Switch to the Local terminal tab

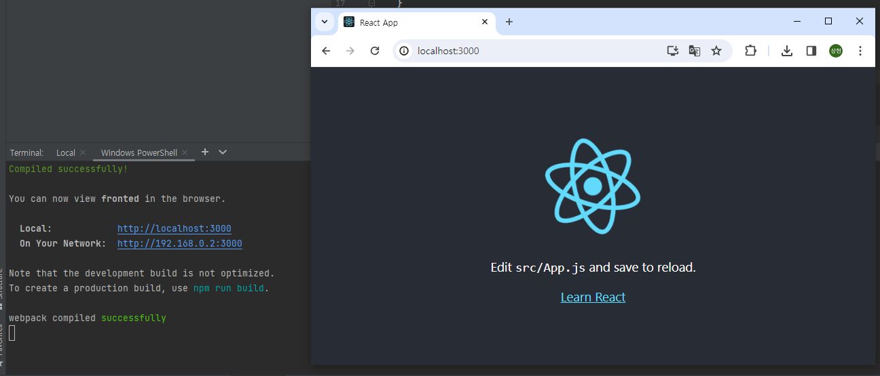pyautogui.click(x=66, y=152)
